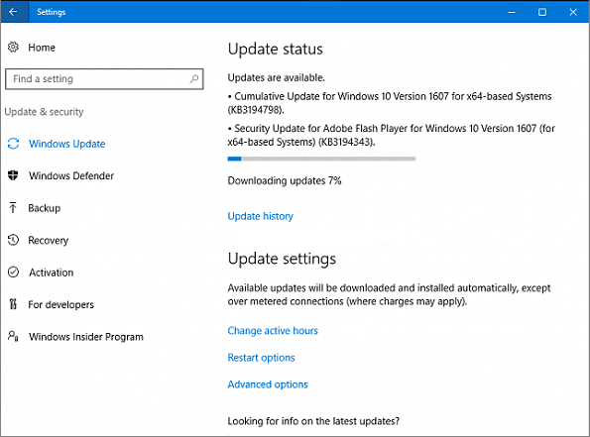Screen dimensions: 590x437
Task: Open the Windows Defender section
Action: [71, 175]
